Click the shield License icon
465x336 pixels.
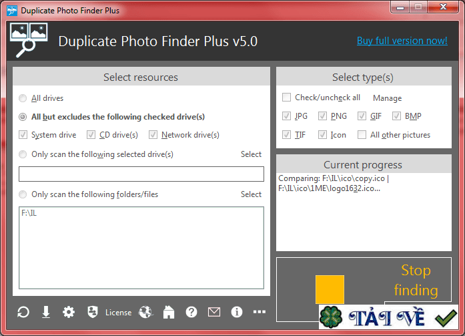click(93, 312)
